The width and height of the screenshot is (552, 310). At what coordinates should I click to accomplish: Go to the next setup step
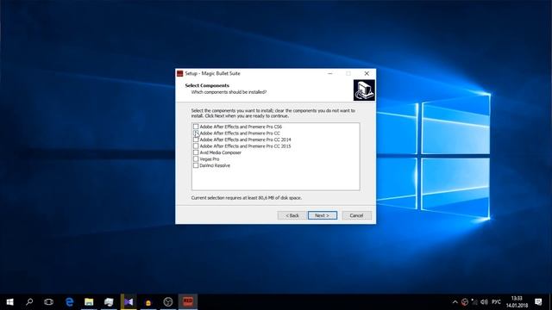click(x=322, y=215)
